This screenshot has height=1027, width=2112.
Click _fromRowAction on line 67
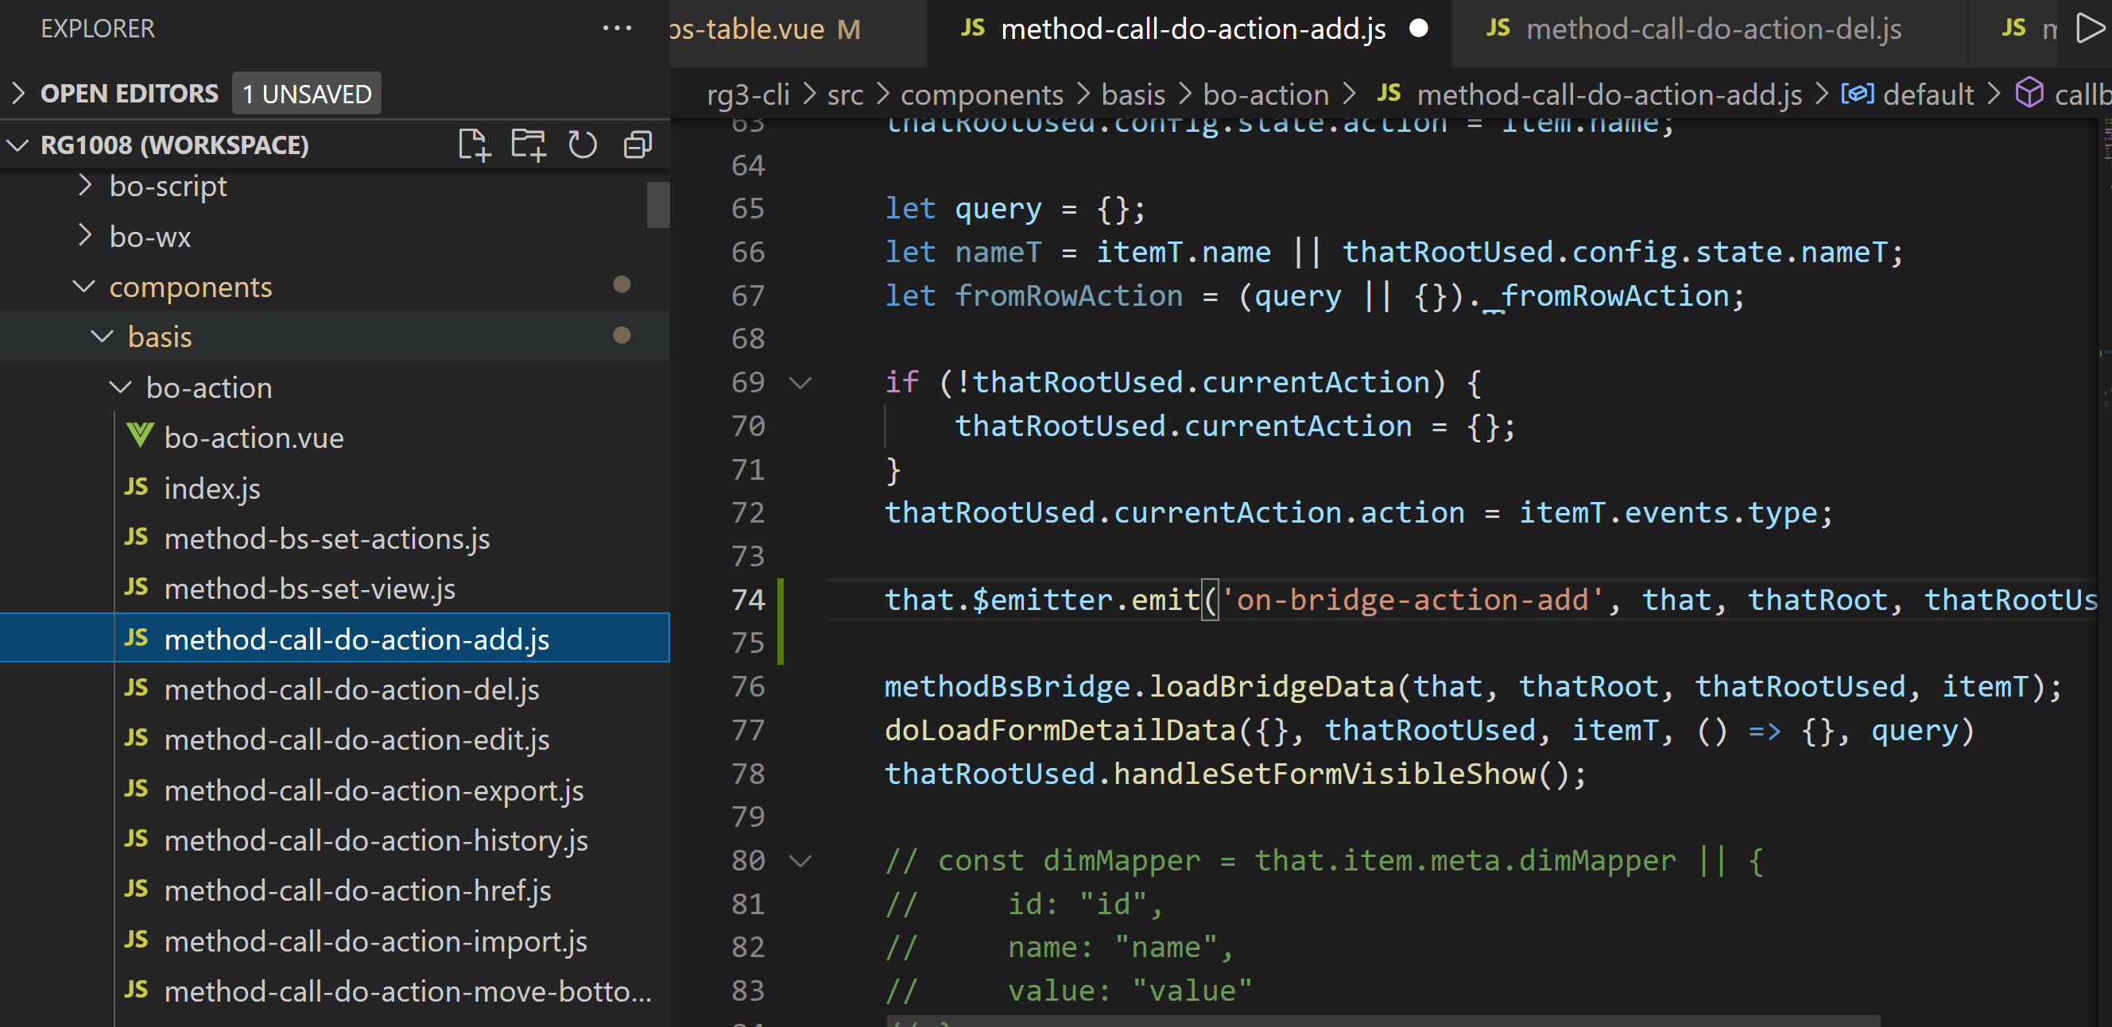point(1606,295)
